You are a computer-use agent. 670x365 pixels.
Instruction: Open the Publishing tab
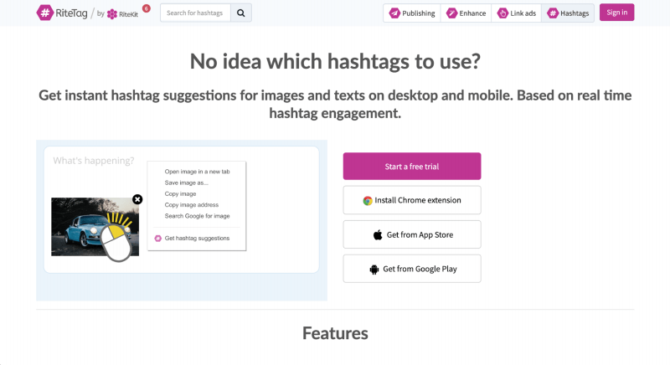tap(412, 13)
